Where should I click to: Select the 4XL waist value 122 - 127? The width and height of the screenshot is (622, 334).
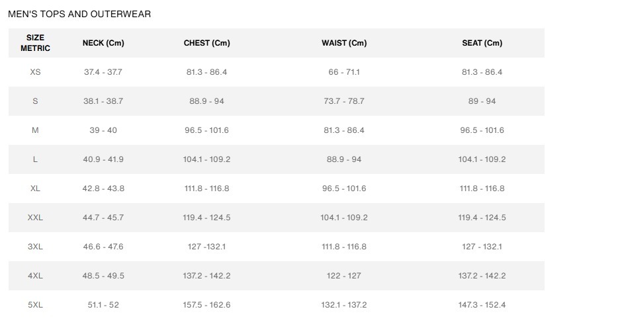344,276
